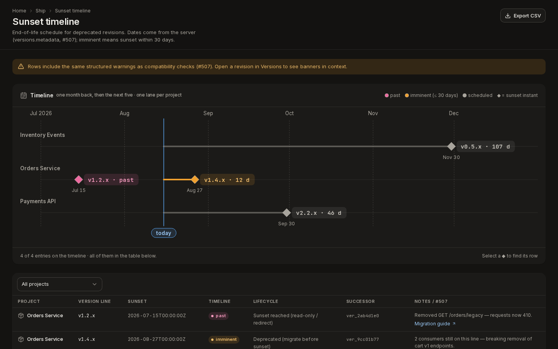Click the v2.2.x · 46 d label chip
The image size is (558, 349).
click(x=319, y=213)
